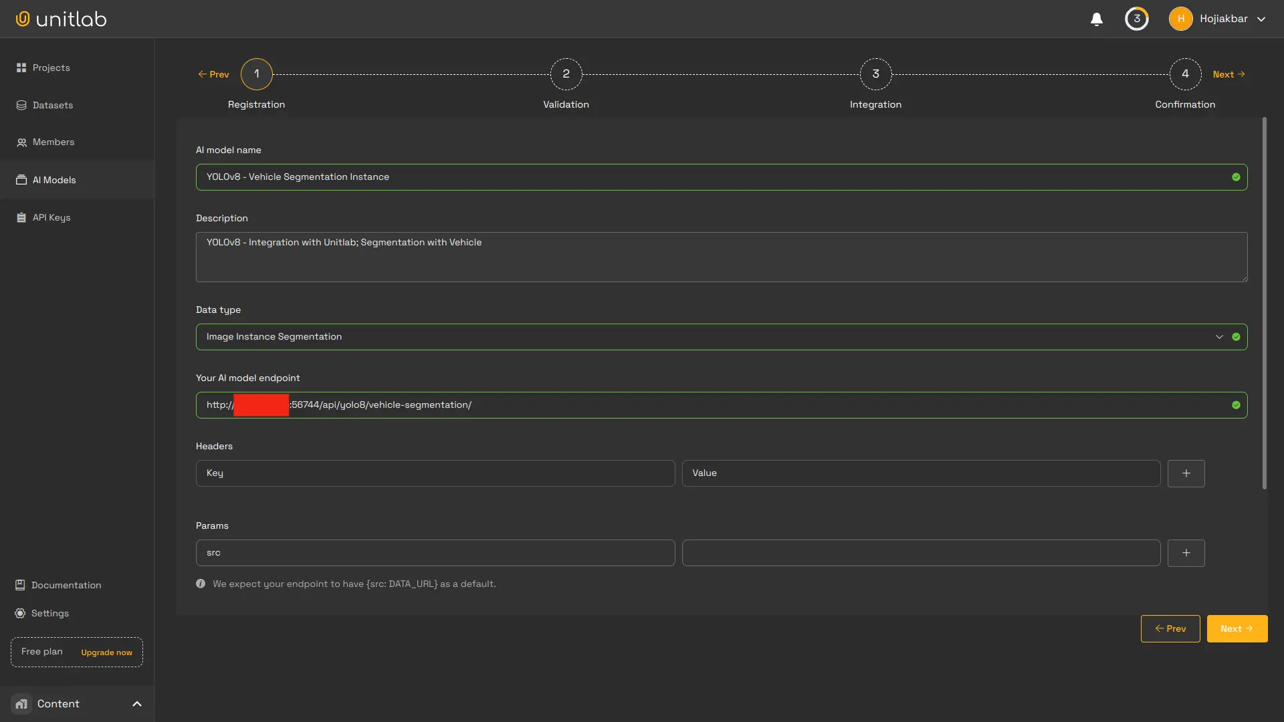Open the Settings section

coord(49,613)
